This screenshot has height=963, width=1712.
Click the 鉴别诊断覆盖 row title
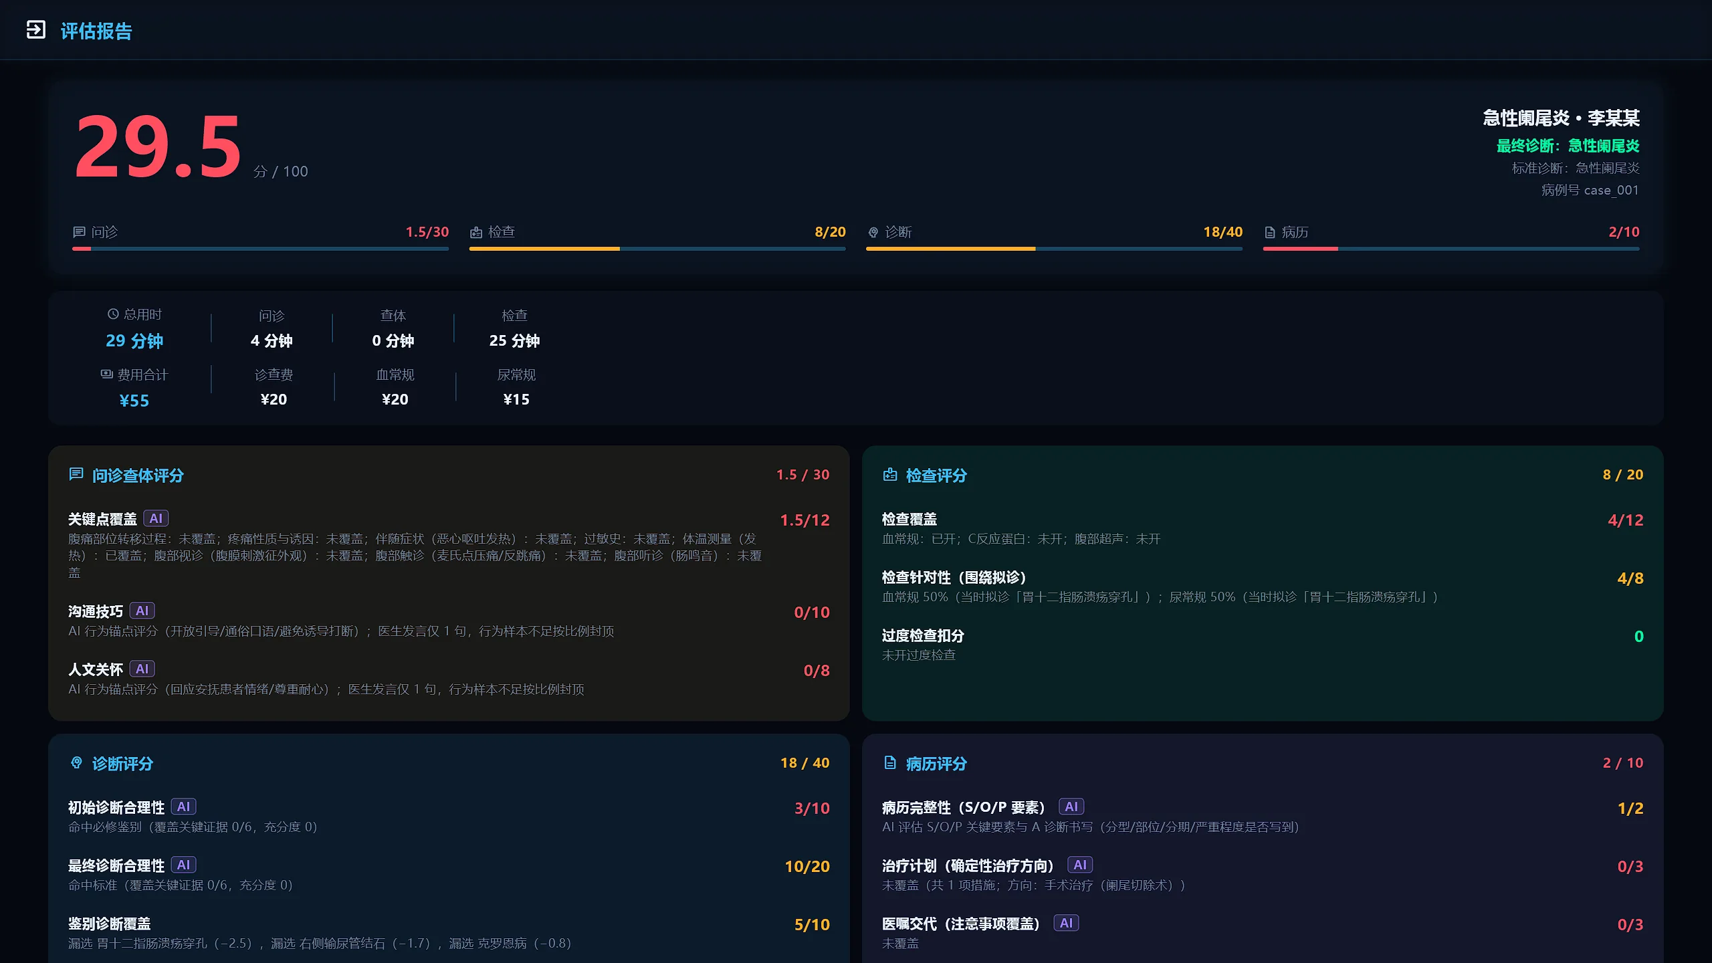point(109,924)
